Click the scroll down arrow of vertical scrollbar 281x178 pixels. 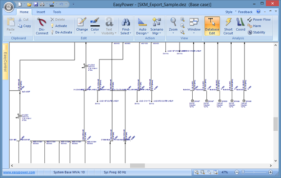click(276, 161)
